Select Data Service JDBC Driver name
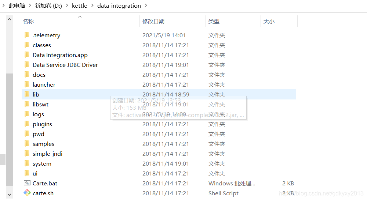 [x=65, y=65]
